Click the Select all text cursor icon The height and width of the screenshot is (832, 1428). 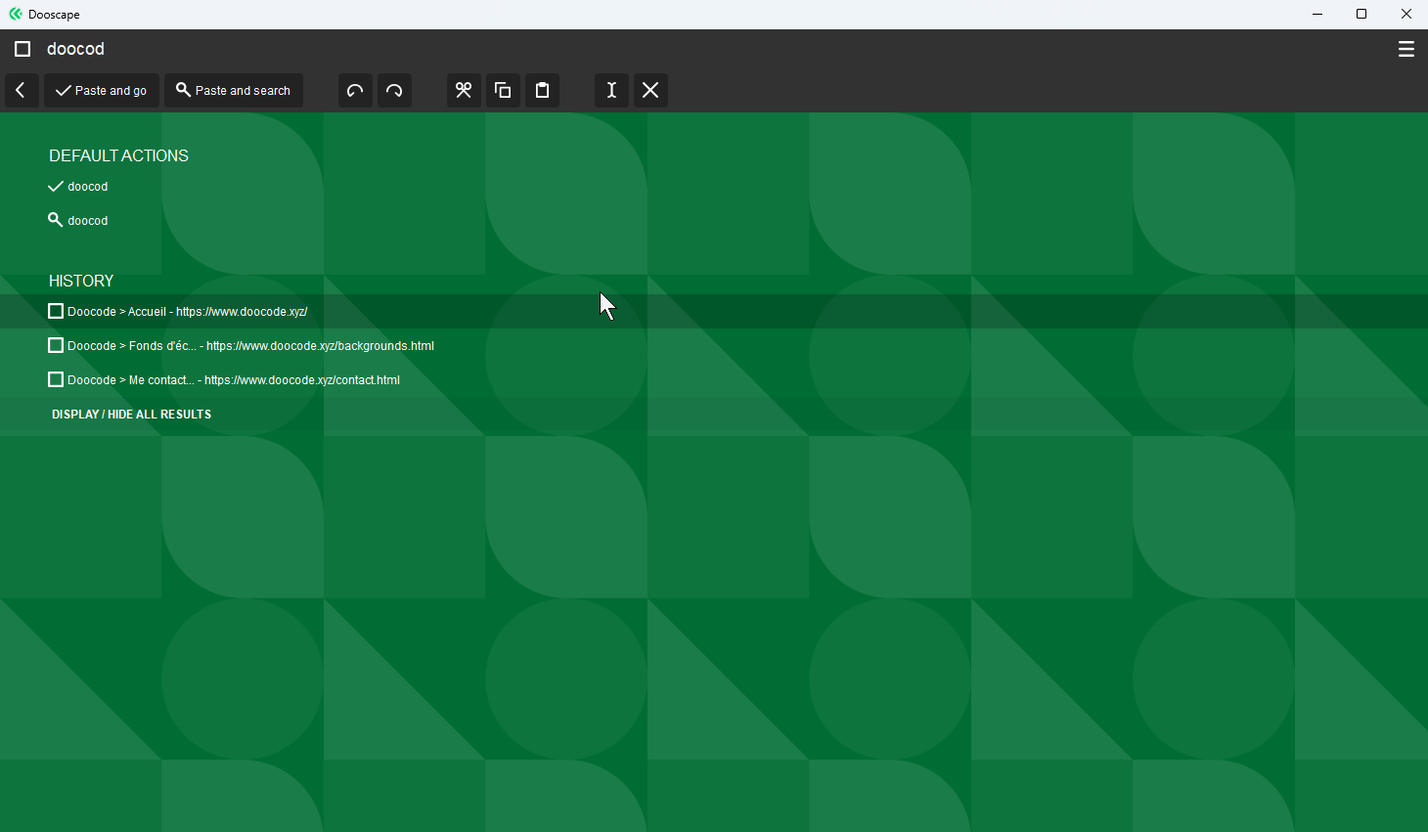tap(611, 90)
